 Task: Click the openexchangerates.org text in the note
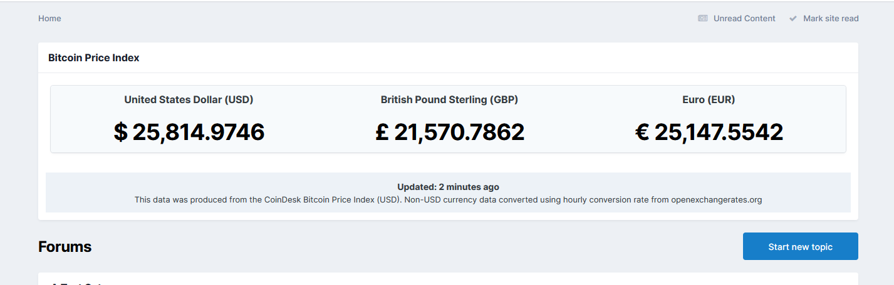pyautogui.click(x=716, y=200)
